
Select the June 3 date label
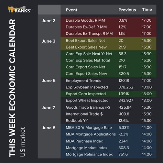pyautogui.click(x=48, y=41)
